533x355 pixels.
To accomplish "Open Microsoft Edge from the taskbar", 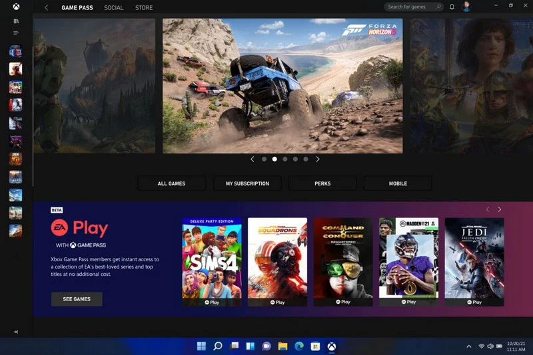I will click(298, 346).
